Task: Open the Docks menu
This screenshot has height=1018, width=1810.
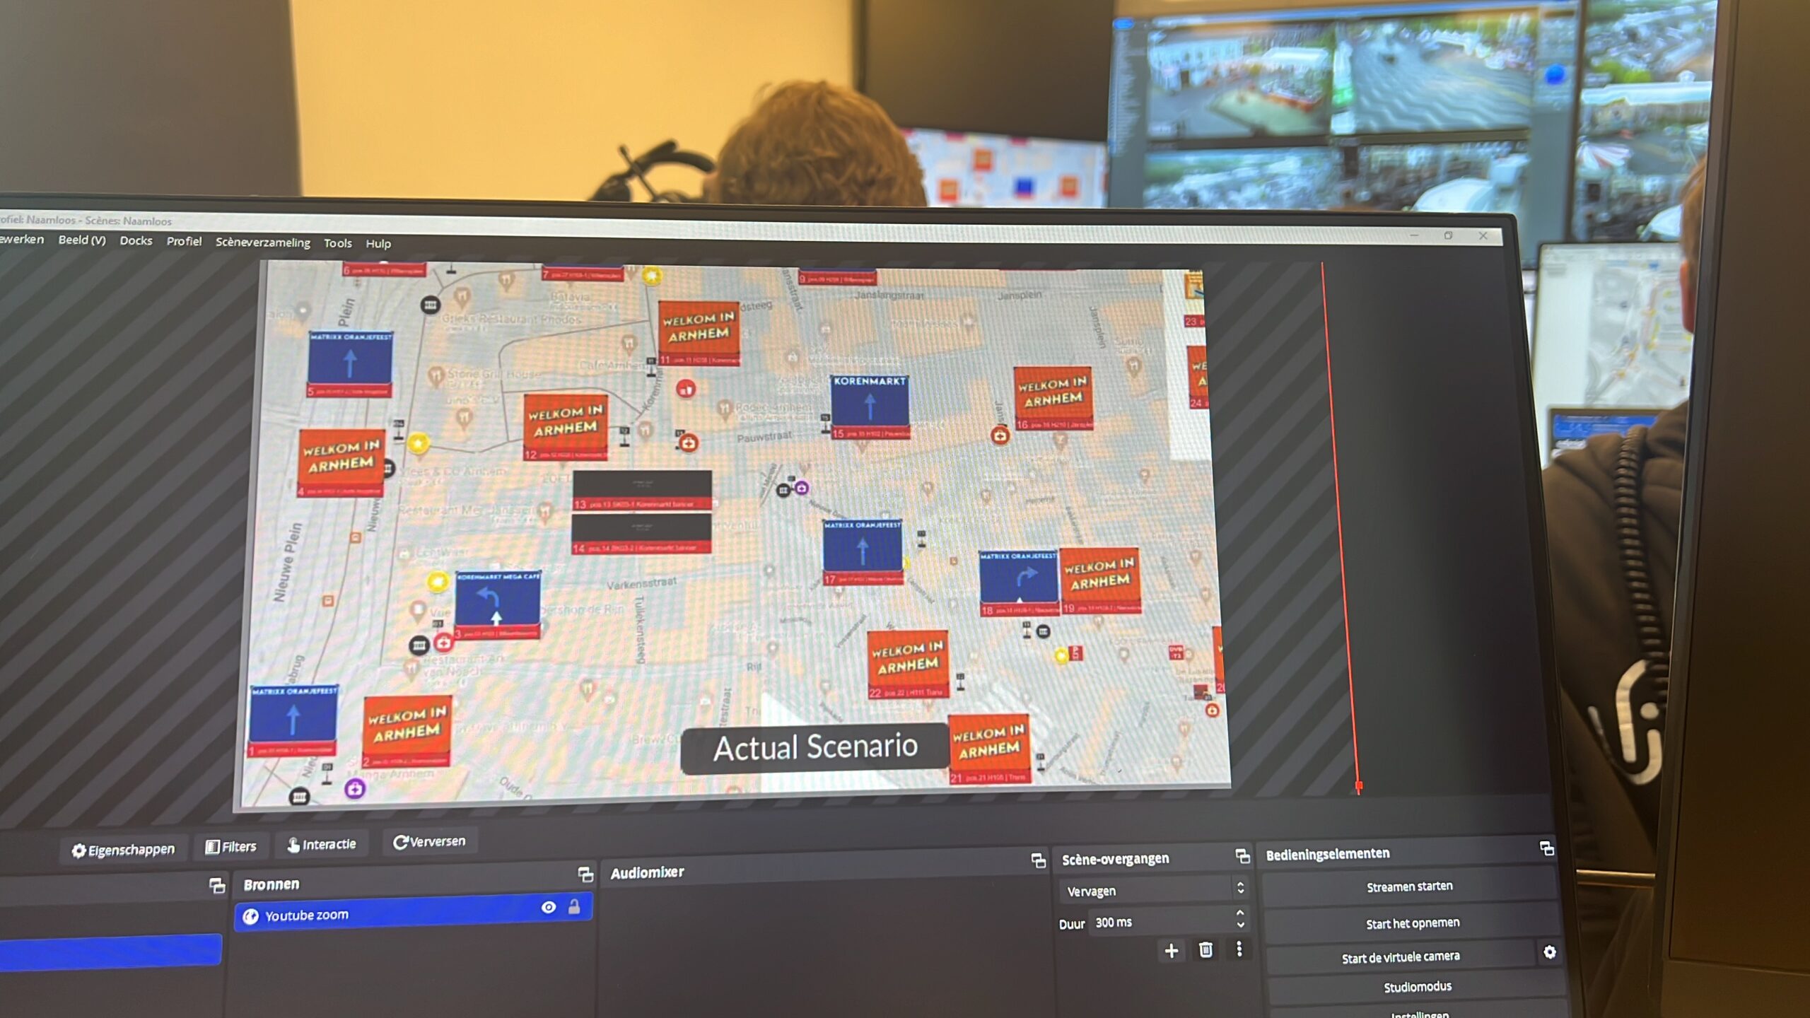Action: [136, 240]
